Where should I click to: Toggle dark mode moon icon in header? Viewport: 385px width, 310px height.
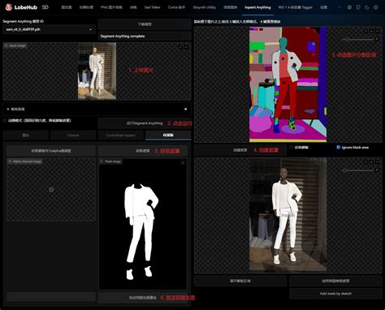point(367,7)
